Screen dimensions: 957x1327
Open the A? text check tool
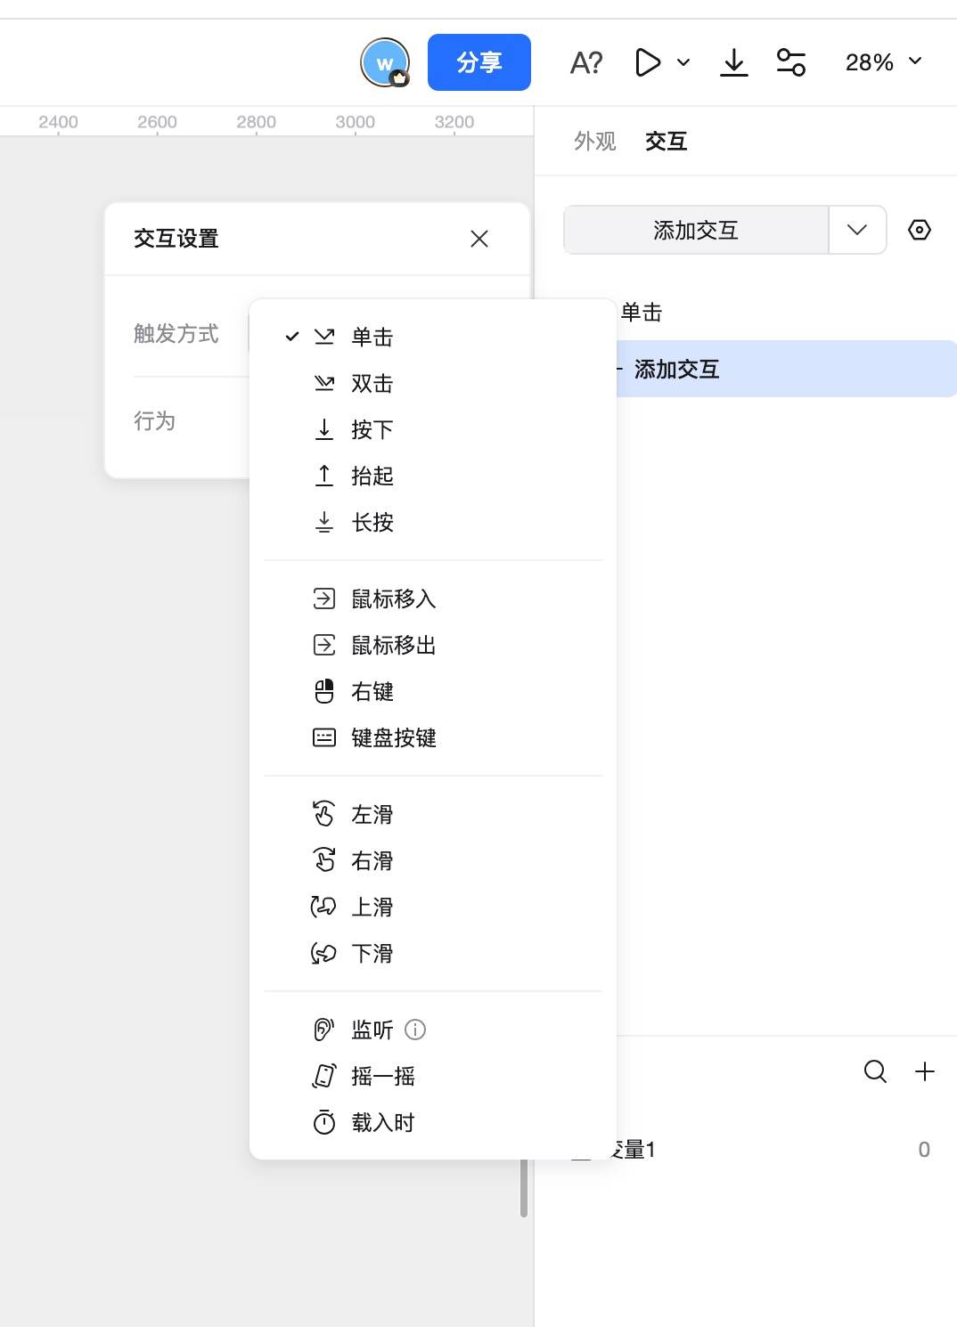(x=586, y=62)
